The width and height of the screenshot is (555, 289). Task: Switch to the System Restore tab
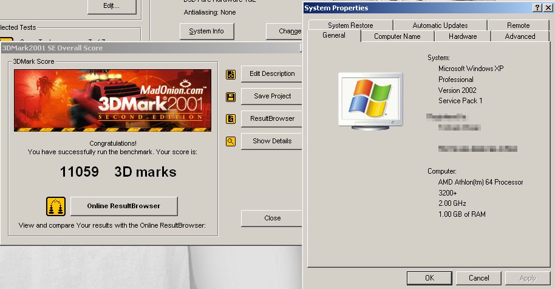point(350,25)
